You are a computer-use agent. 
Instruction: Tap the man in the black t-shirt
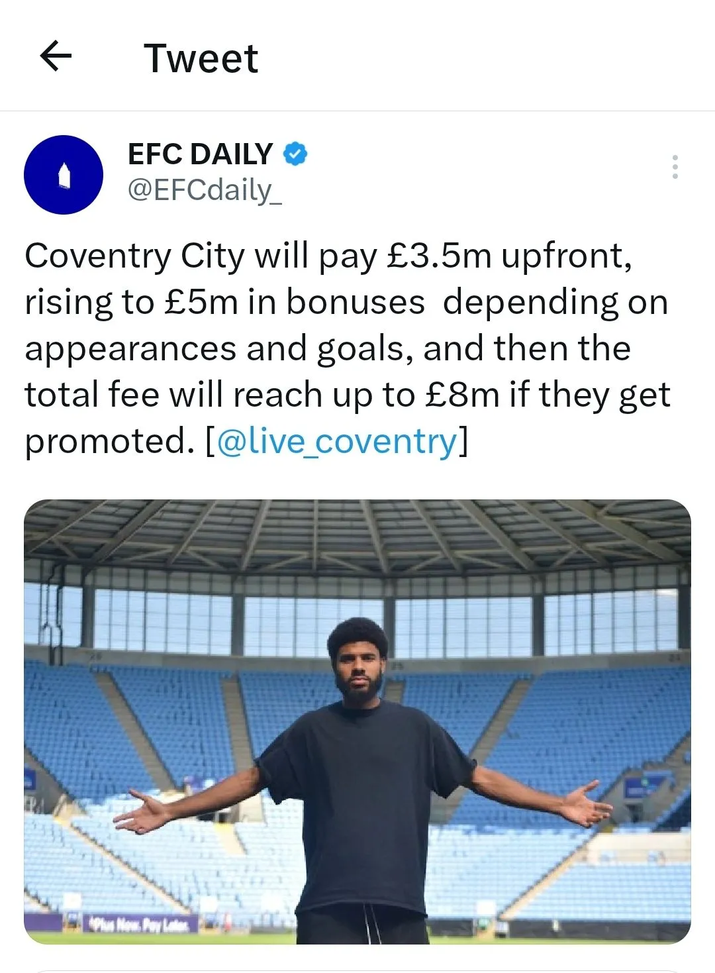pos(363,782)
